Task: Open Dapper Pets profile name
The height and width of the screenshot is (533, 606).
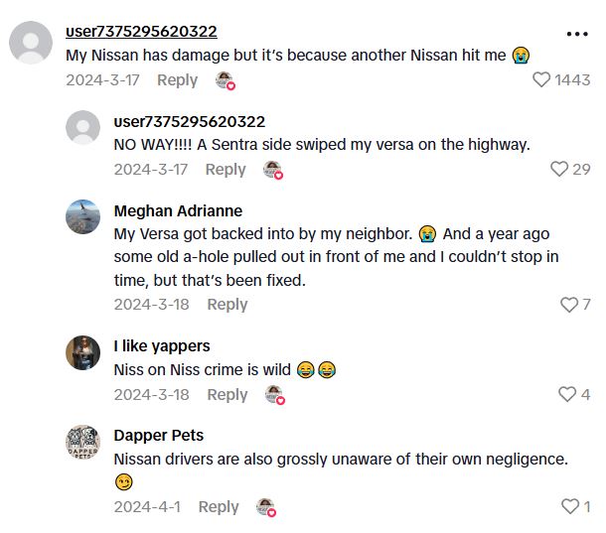Action: coord(159,435)
